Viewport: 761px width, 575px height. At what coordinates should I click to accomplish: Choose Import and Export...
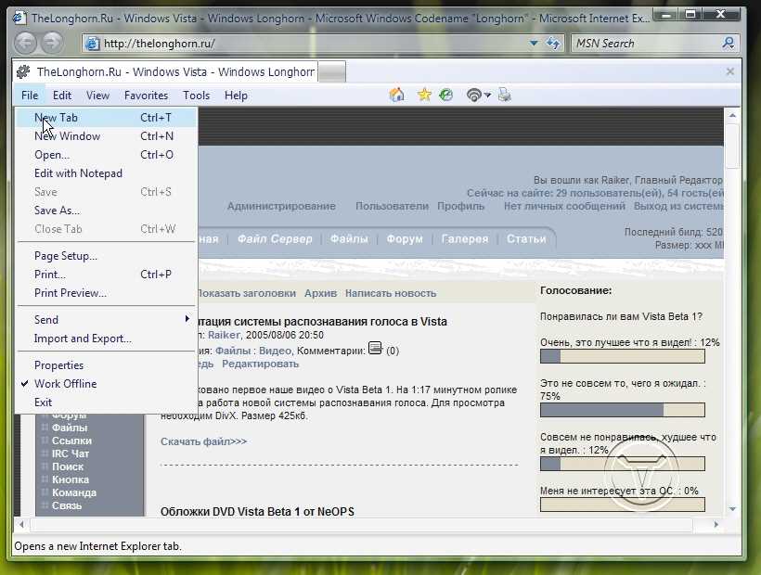pos(107,339)
